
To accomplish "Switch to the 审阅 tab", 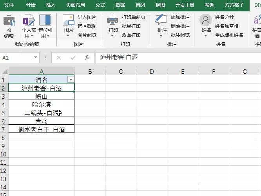I will tap(140, 5).
